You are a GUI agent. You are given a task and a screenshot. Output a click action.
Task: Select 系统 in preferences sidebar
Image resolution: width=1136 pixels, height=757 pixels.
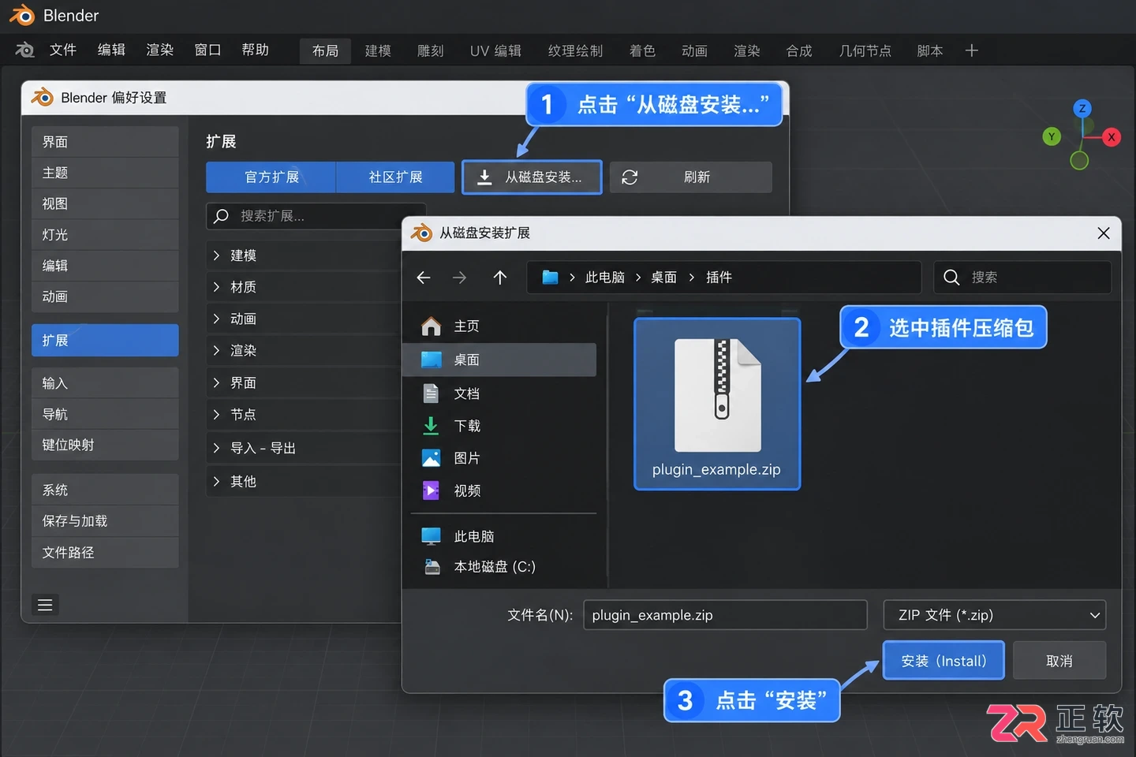pyautogui.click(x=105, y=490)
